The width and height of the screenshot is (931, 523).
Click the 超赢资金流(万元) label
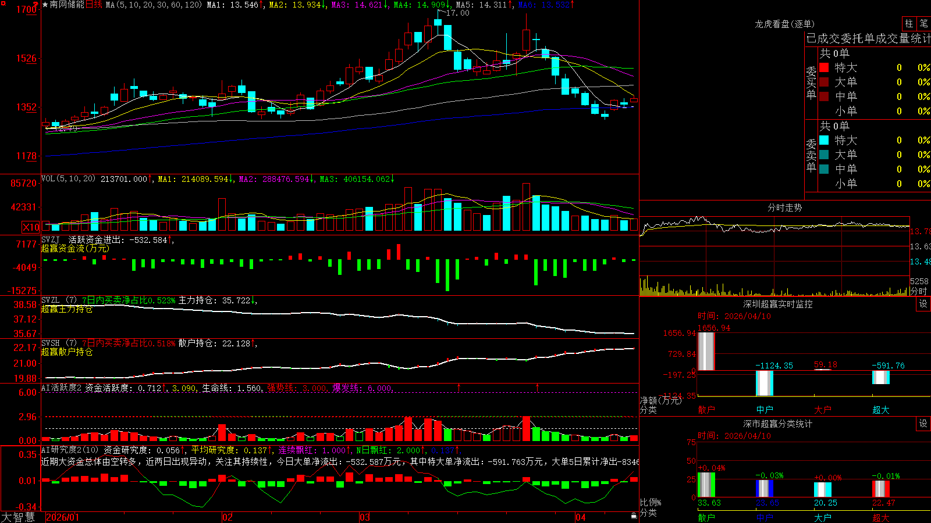tap(75, 249)
